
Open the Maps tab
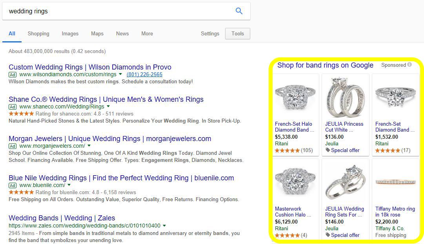pos(97,33)
